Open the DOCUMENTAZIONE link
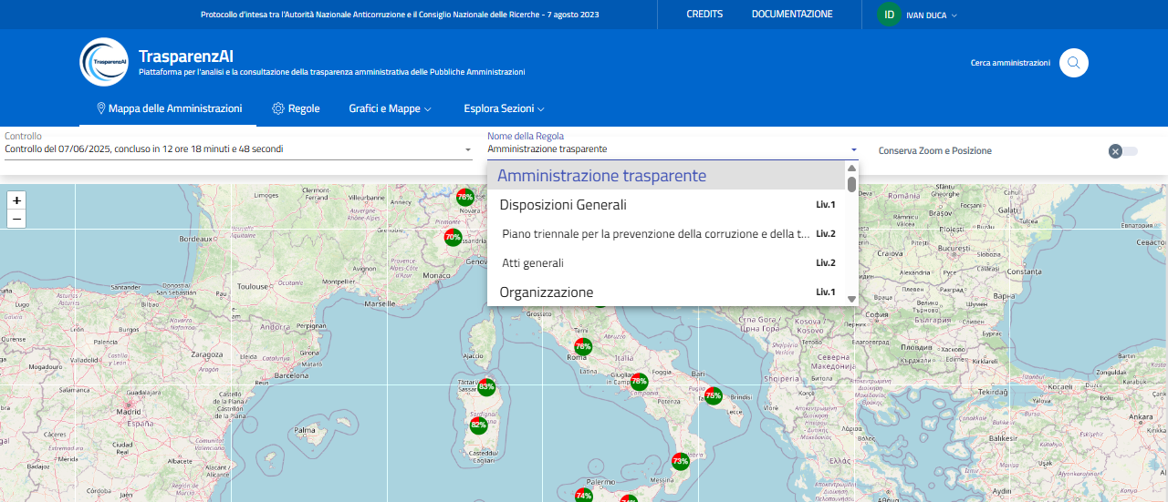The image size is (1168, 502). [x=792, y=15]
